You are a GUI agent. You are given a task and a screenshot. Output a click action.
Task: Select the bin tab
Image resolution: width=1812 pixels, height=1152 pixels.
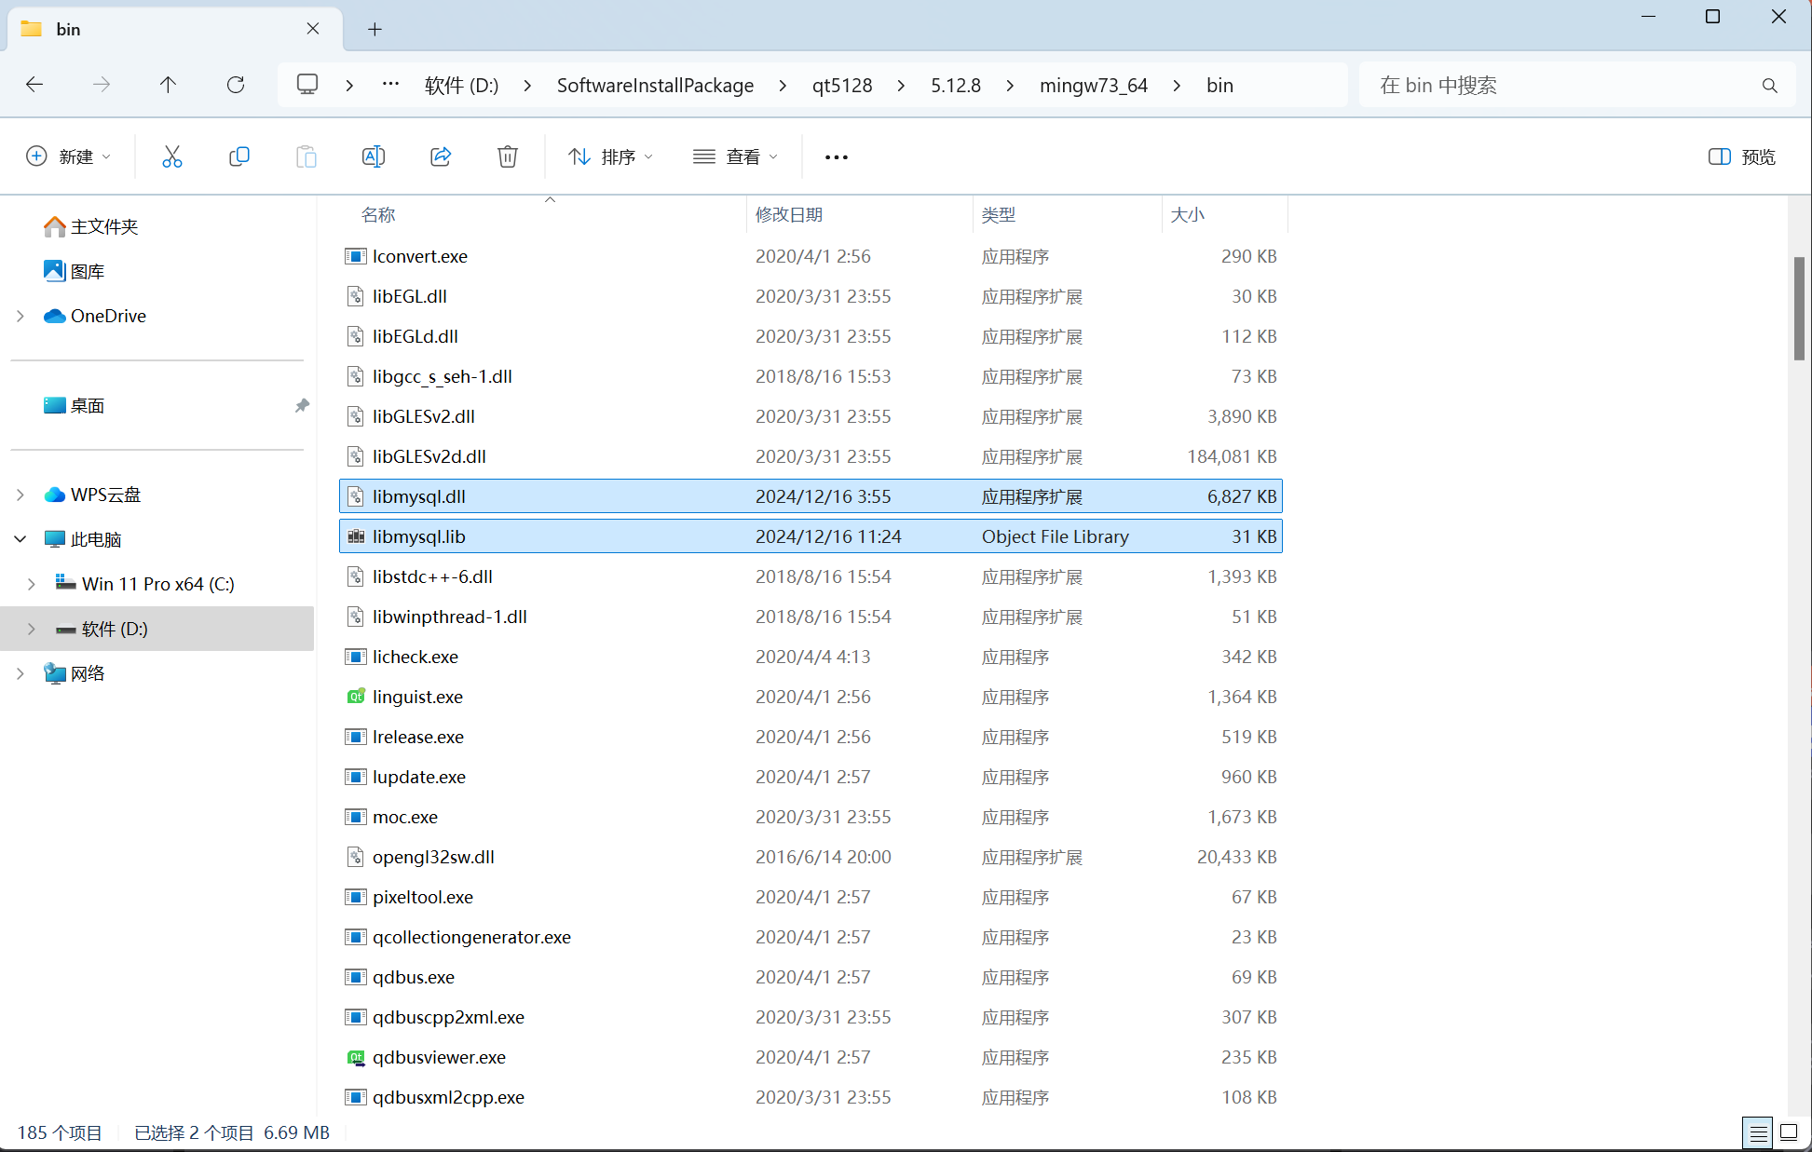[x=140, y=28]
